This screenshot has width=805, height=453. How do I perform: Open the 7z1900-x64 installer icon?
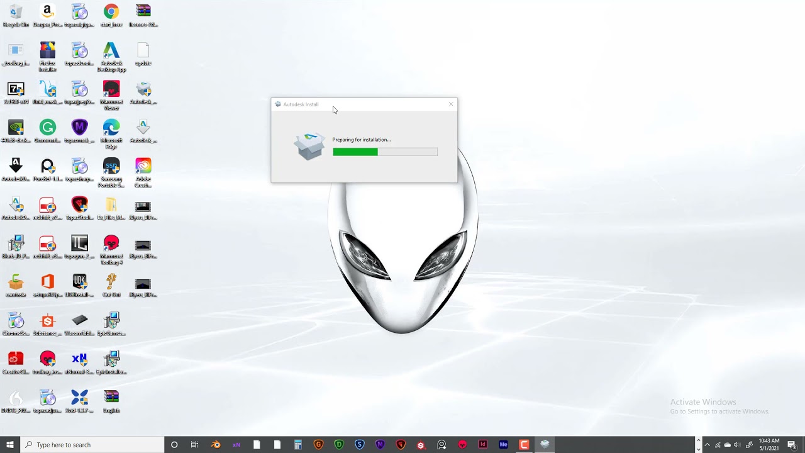[x=16, y=92]
